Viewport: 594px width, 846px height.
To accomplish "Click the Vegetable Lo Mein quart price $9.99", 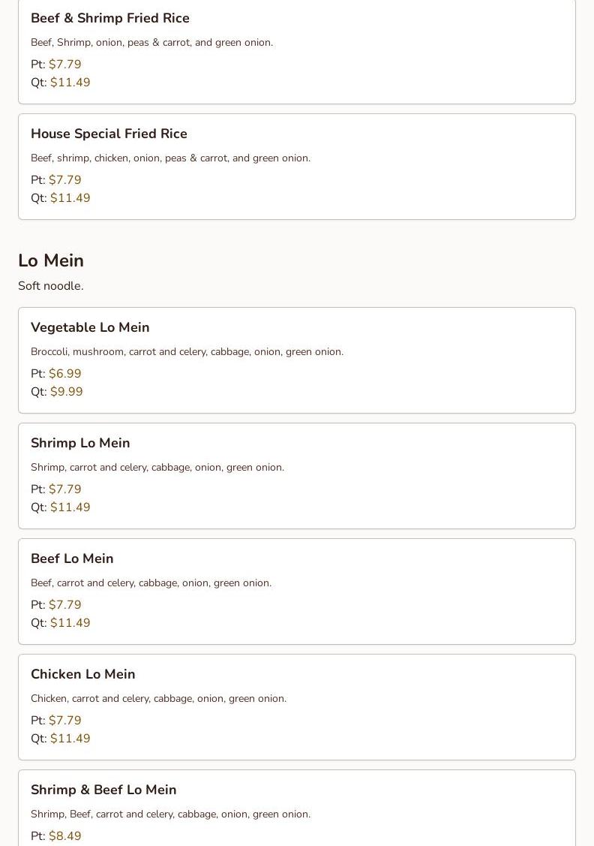I will pos(67,392).
